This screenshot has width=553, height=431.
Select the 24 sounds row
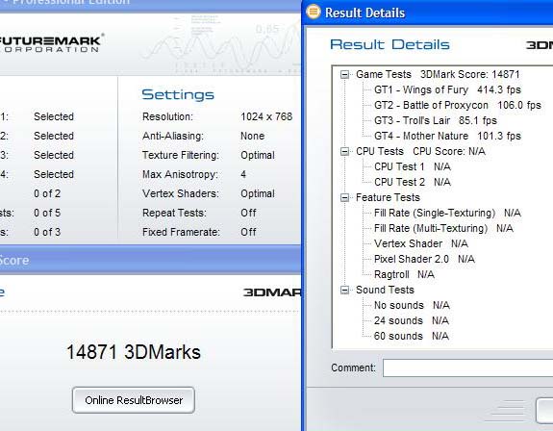(x=412, y=321)
